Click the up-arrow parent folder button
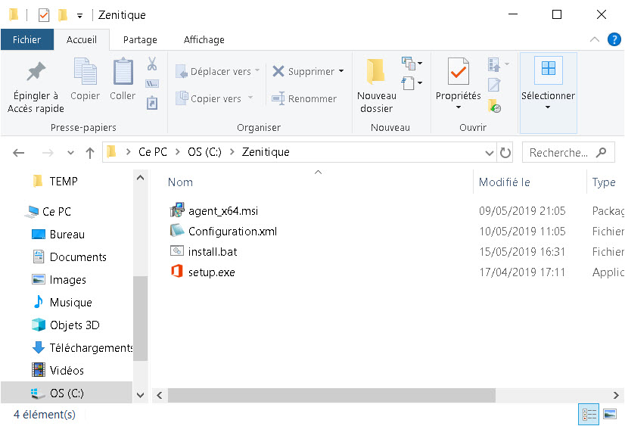Screen dimensions: 625x426 pyautogui.click(x=90, y=153)
